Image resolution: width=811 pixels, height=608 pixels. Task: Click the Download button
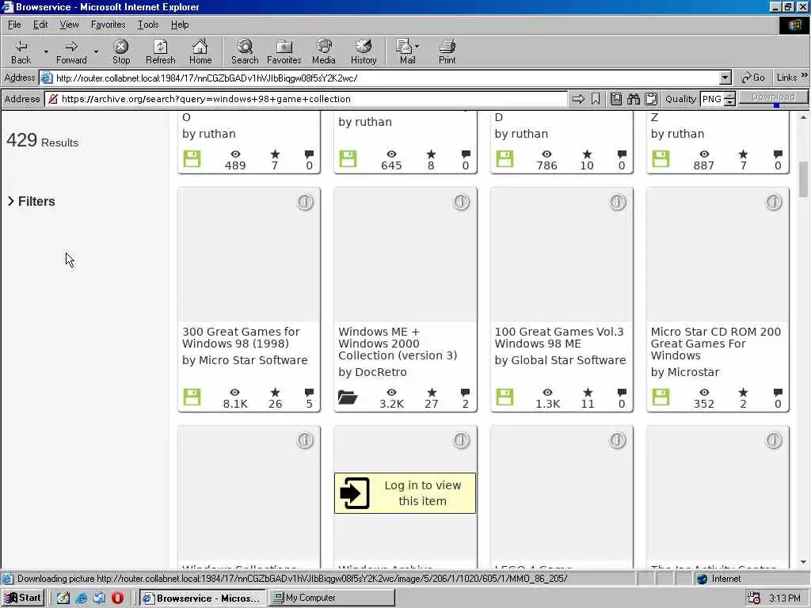click(773, 97)
